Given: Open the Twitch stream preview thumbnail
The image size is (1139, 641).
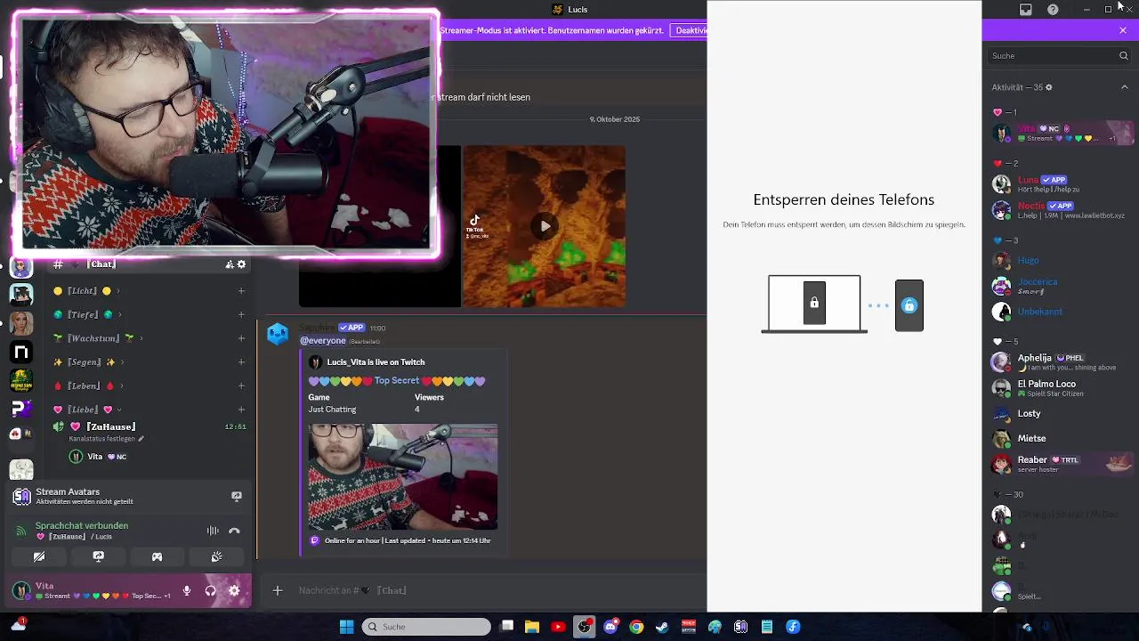Looking at the screenshot, I should point(403,476).
